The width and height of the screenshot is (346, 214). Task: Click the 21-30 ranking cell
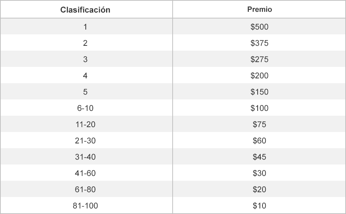pyautogui.click(x=86, y=140)
